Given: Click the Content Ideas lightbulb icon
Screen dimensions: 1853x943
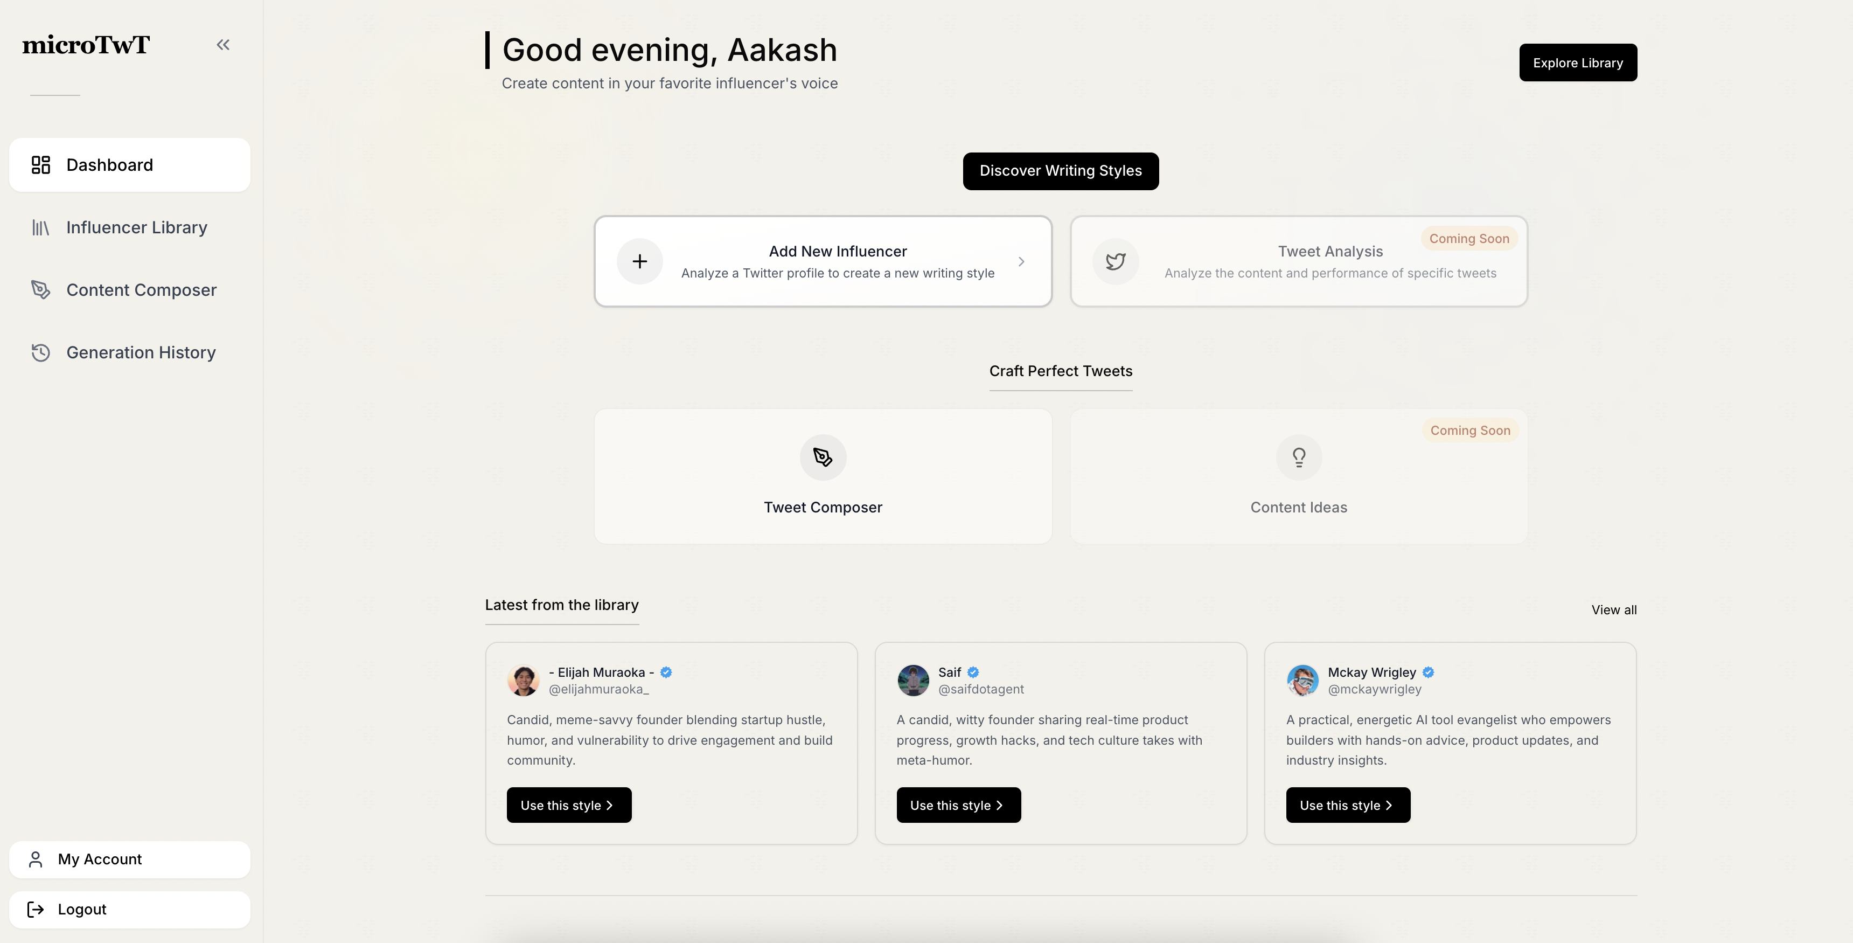Looking at the screenshot, I should point(1298,457).
